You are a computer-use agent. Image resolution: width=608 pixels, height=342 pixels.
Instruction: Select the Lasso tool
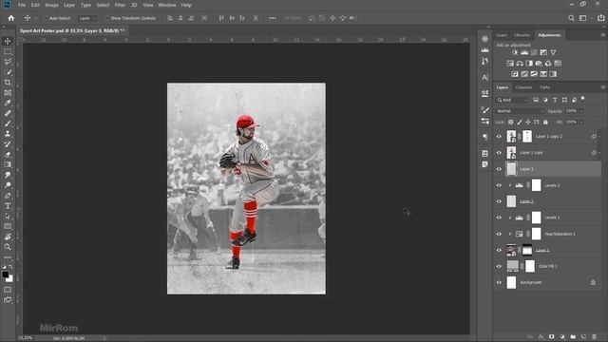(x=8, y=62)
